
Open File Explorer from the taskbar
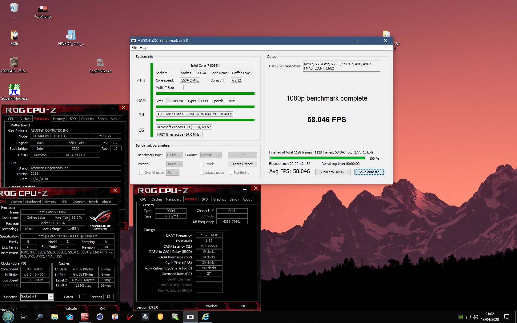point(54,317)
